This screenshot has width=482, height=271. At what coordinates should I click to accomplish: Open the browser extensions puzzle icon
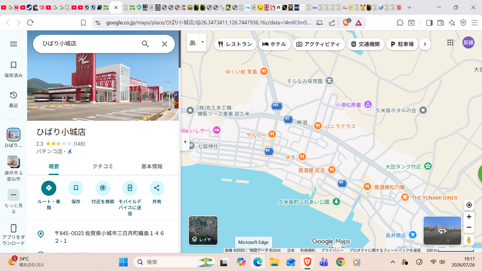pyautogui.click(x=400, y=23)
